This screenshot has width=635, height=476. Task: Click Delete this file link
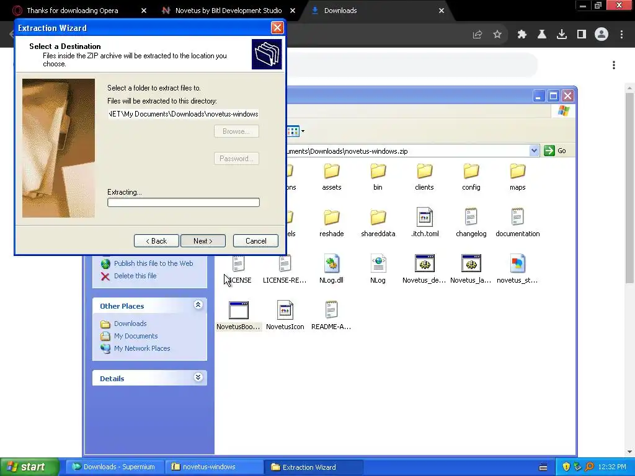(135, 276)
